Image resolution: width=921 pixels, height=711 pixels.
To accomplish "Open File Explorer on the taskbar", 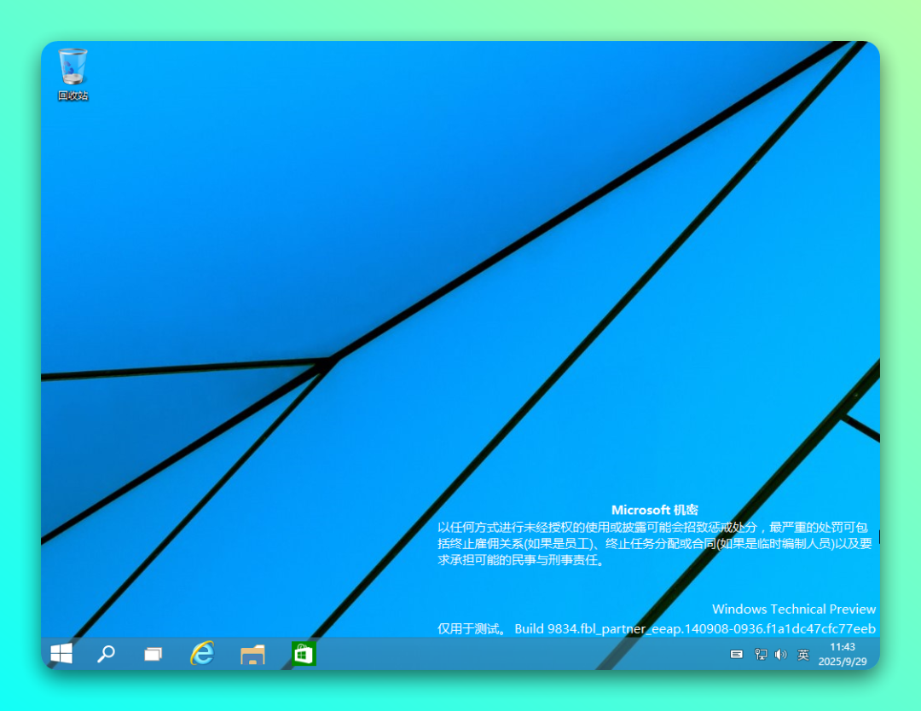I will click(x=252, y=655).
